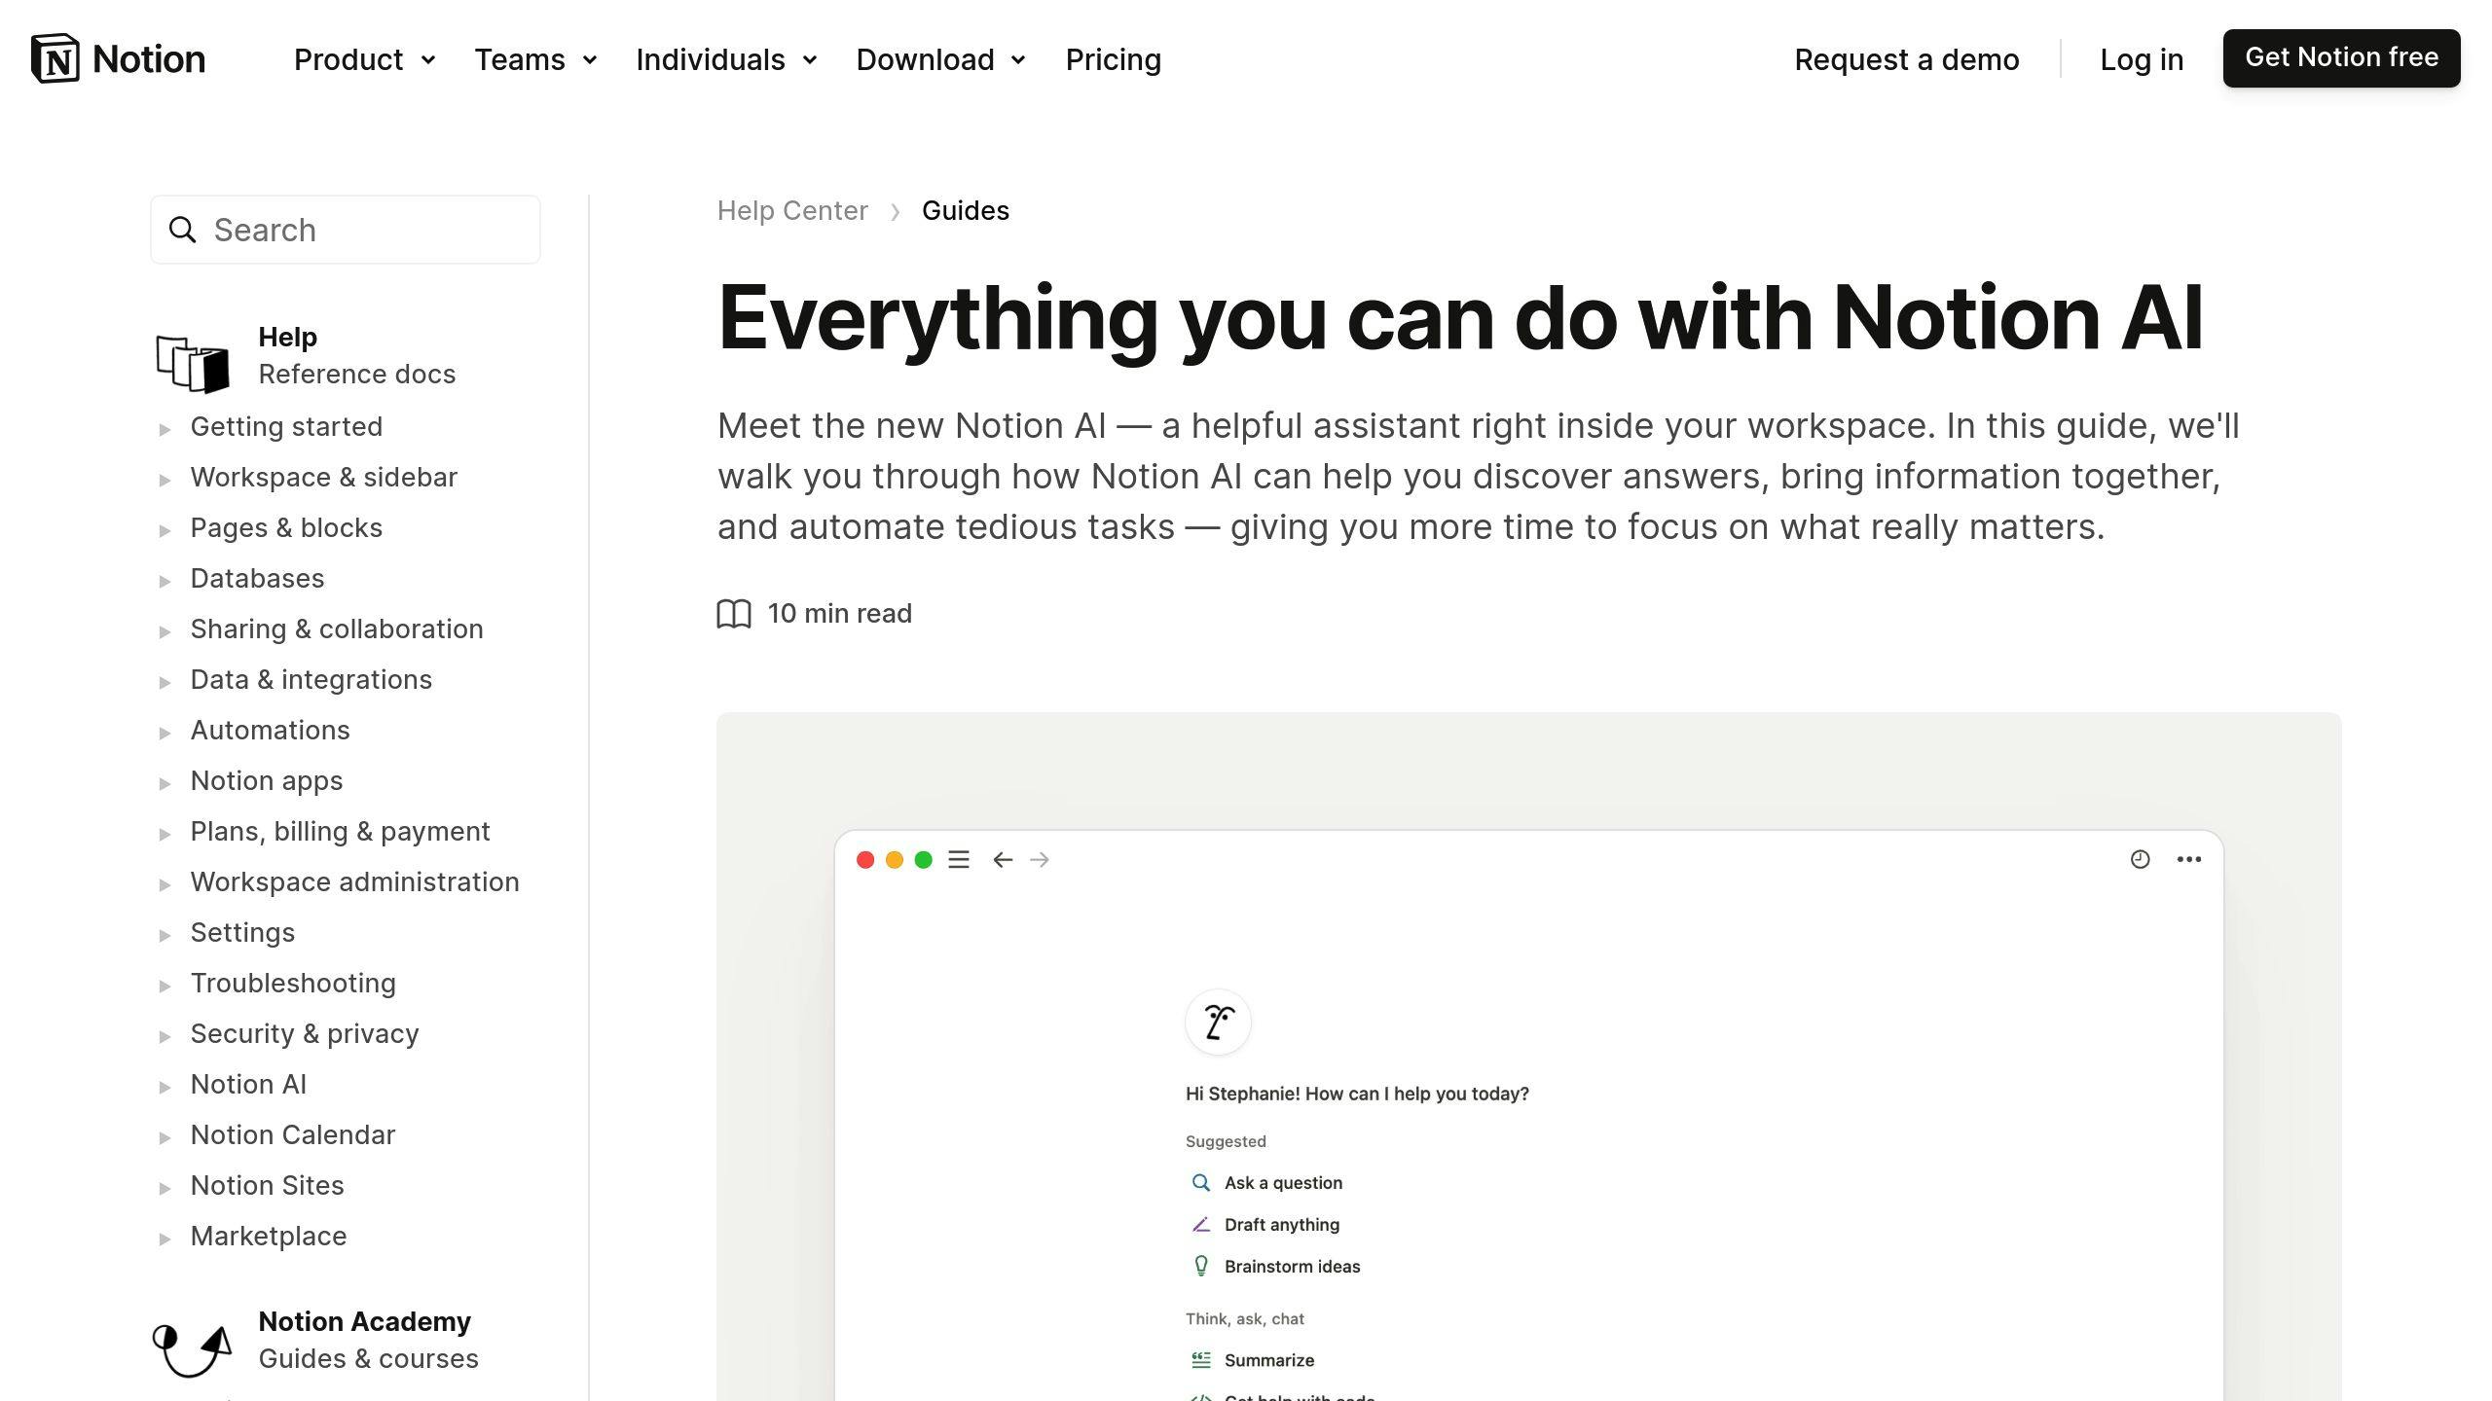Select Marketplace in the help sidebar

pos(269,1236)
